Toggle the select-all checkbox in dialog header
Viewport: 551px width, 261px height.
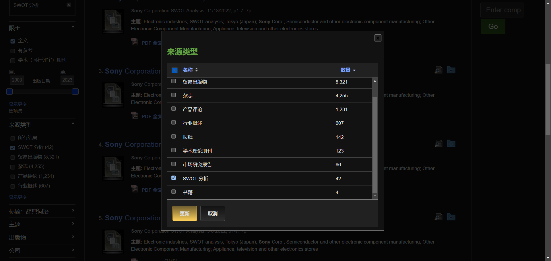pos(174,70)
